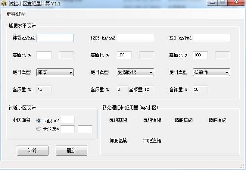Select the 面积 m2 radio button

click(39, 121)
